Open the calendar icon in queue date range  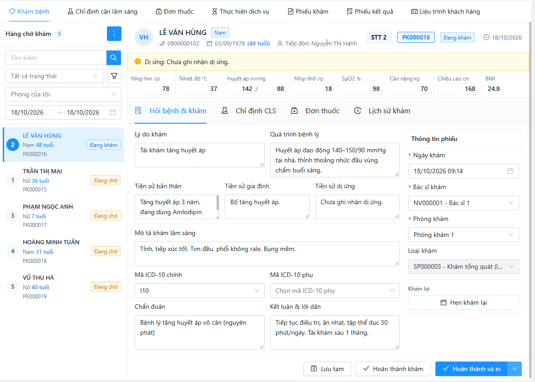[x=113, y=113]
